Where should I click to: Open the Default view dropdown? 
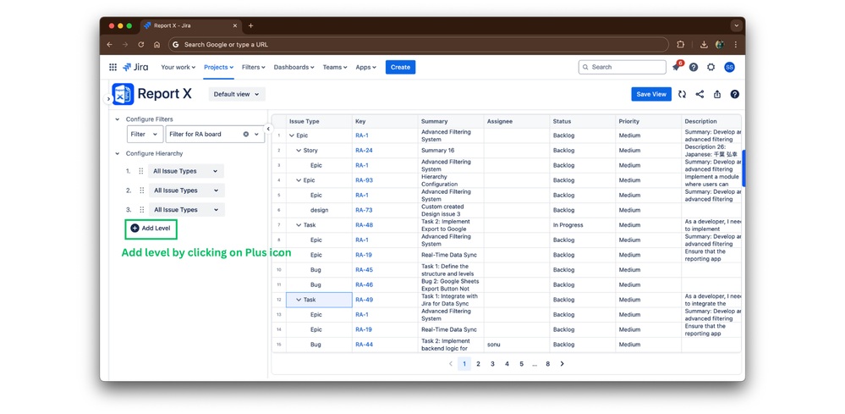point(237,94)
